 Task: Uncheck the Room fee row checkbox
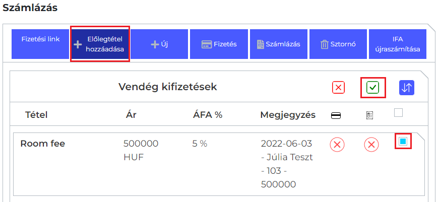coord(403,142)
